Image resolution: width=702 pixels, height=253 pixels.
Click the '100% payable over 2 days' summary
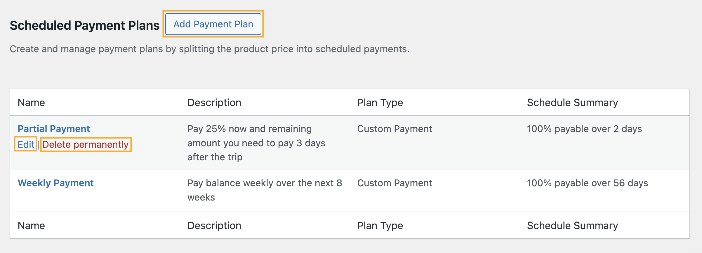point(584,129)
